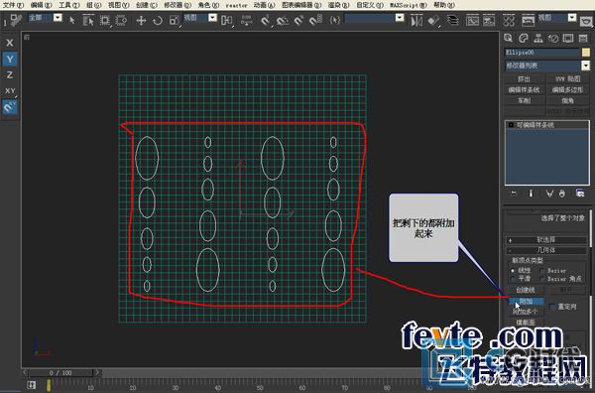Select the Bezier vertex type radio
595x393 pixels.
pyautogui.click(x=542, y=271)
